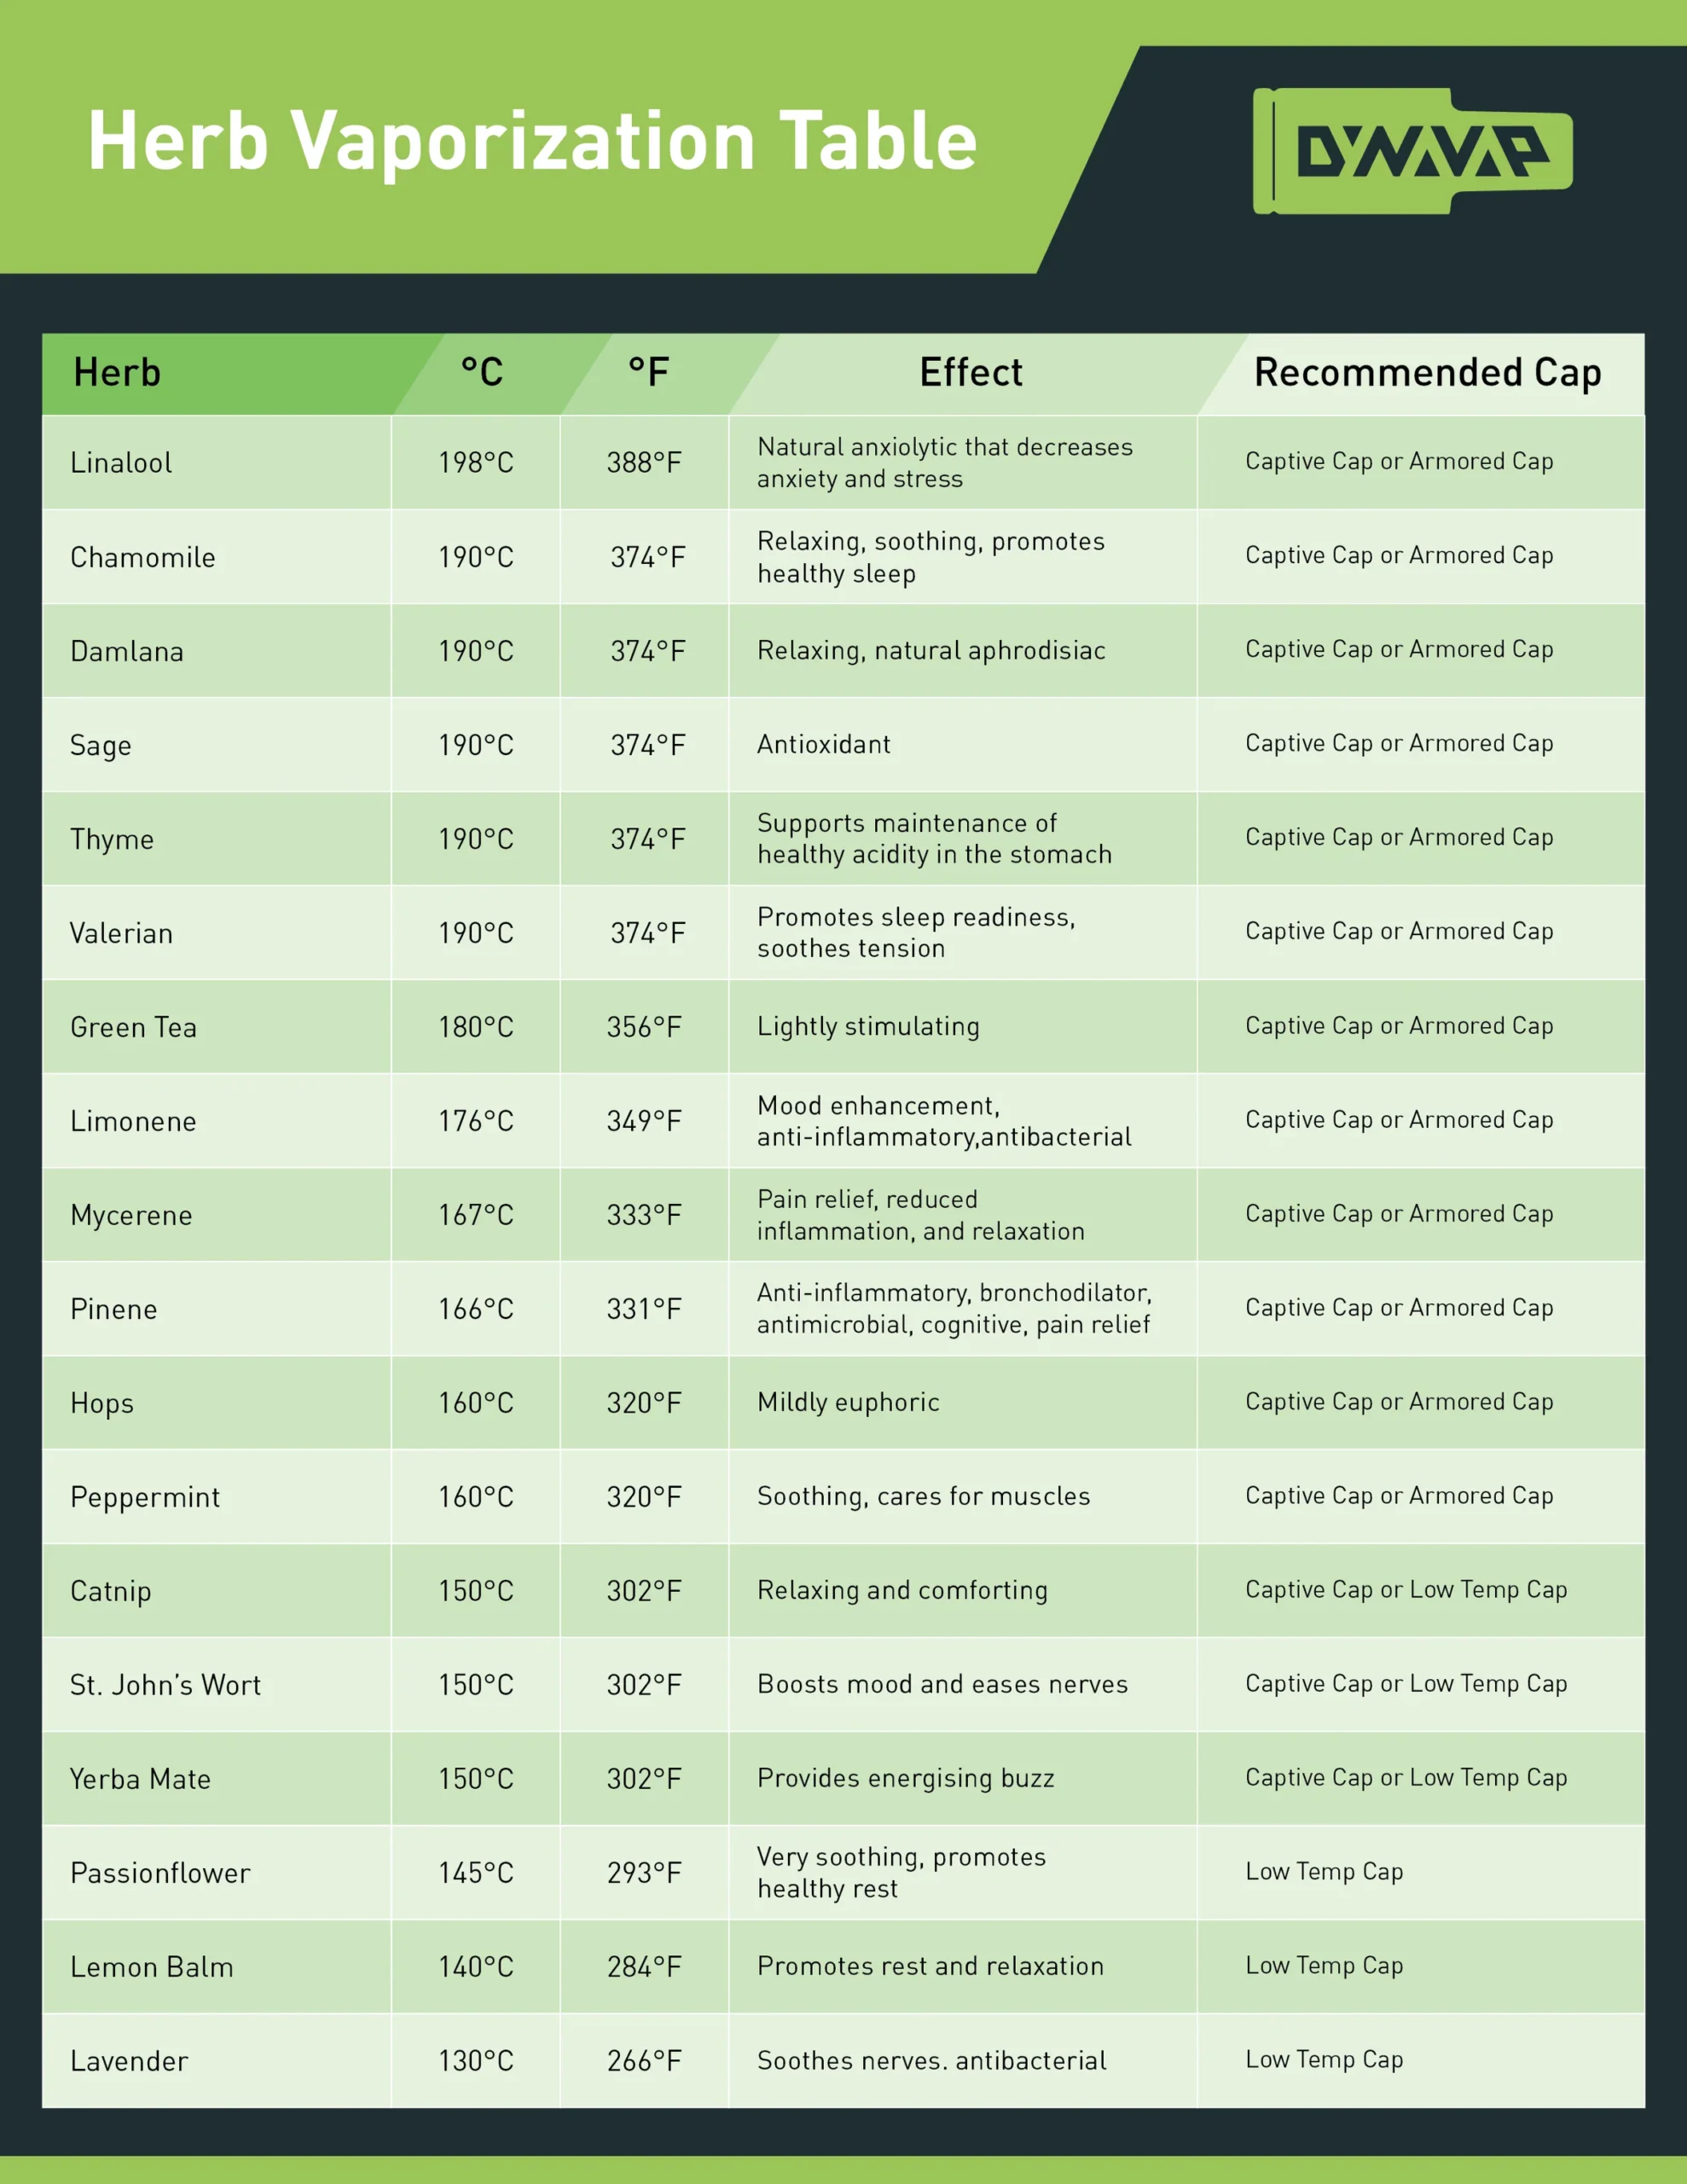Select the °F column header
The image size is (1687, 2184).
pyautogui.click(x=649, y=372)
